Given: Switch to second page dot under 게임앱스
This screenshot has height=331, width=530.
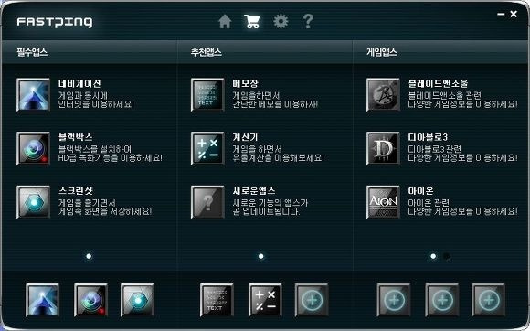Looking at the screenshot, I should 447,256.
